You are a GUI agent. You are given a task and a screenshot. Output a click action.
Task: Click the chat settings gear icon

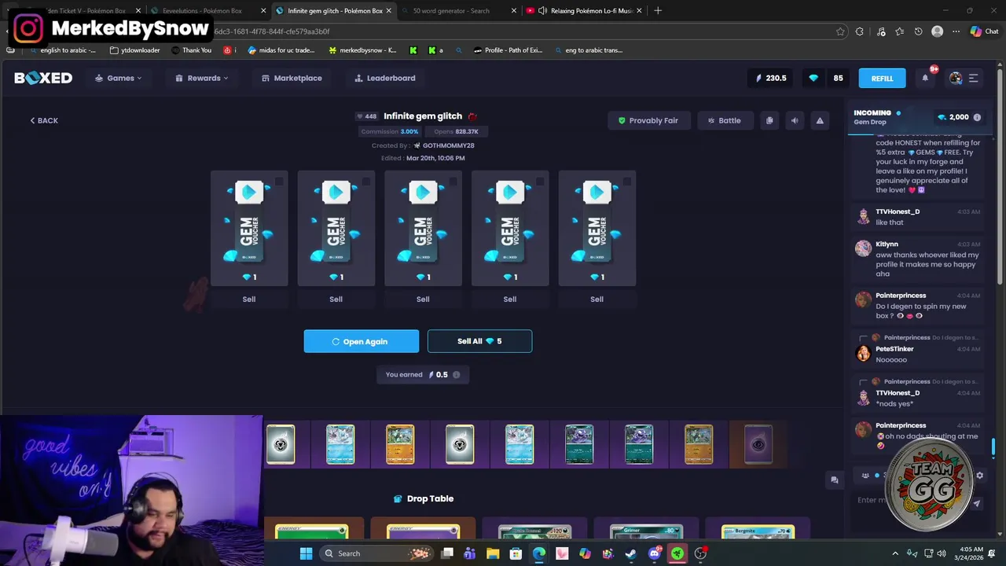point(979,475)
